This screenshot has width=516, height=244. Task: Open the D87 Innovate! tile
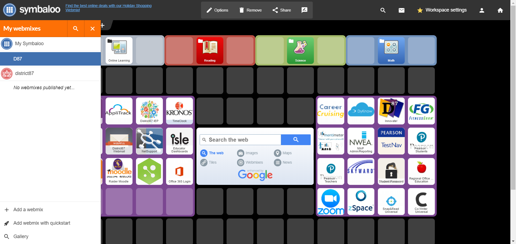click(391, 111)
